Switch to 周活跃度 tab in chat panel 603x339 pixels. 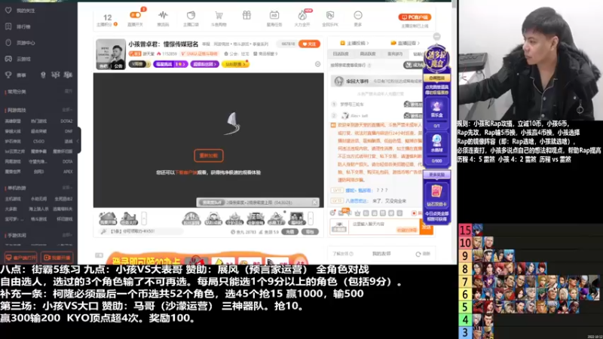pyautogui.click(x=368, y=54)
